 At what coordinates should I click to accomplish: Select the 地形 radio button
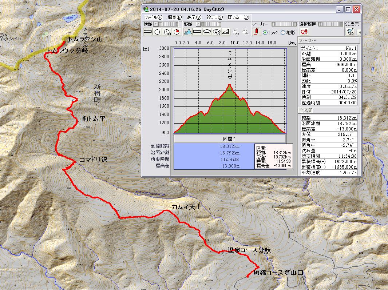(x=283, y=33)
